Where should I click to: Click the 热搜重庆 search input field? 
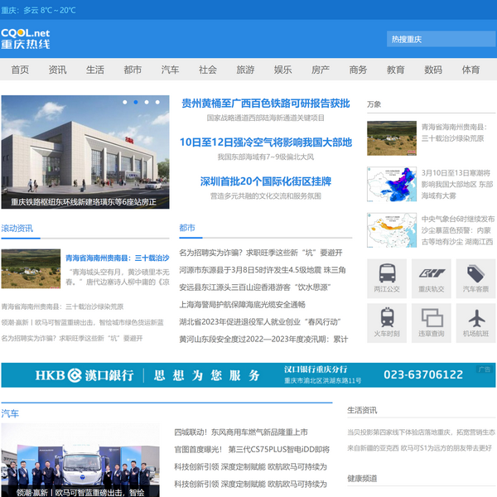[439, 39]
